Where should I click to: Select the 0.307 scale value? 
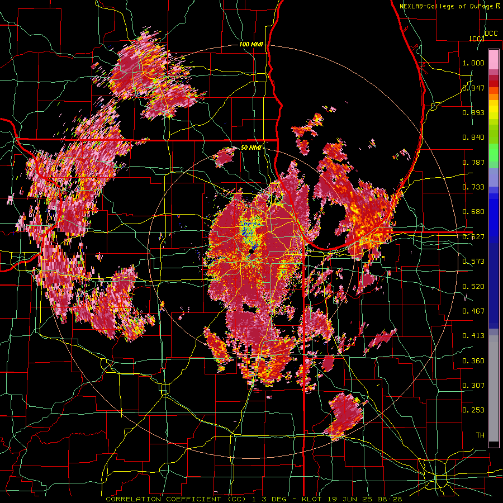(473, 386)
